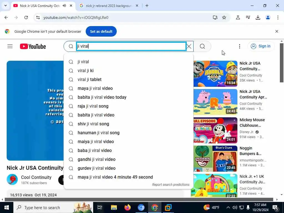Open Task View on the taskbar
This screenshot has height=213, width=284.
100,207
